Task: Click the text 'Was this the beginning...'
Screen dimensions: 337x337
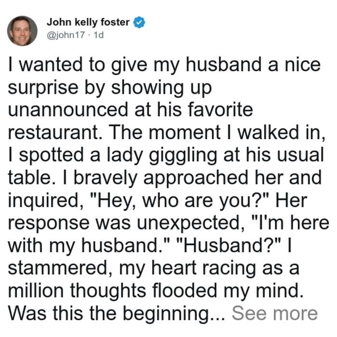Action: pyautogui.click(x=117, y=314)
